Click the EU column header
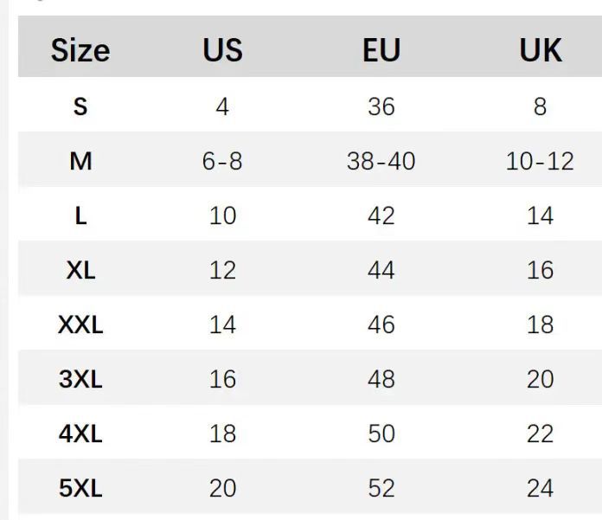The image size is (602, 520). [x=381, y=50]
